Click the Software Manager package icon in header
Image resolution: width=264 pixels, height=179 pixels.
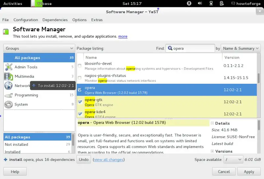click(6, 32)
